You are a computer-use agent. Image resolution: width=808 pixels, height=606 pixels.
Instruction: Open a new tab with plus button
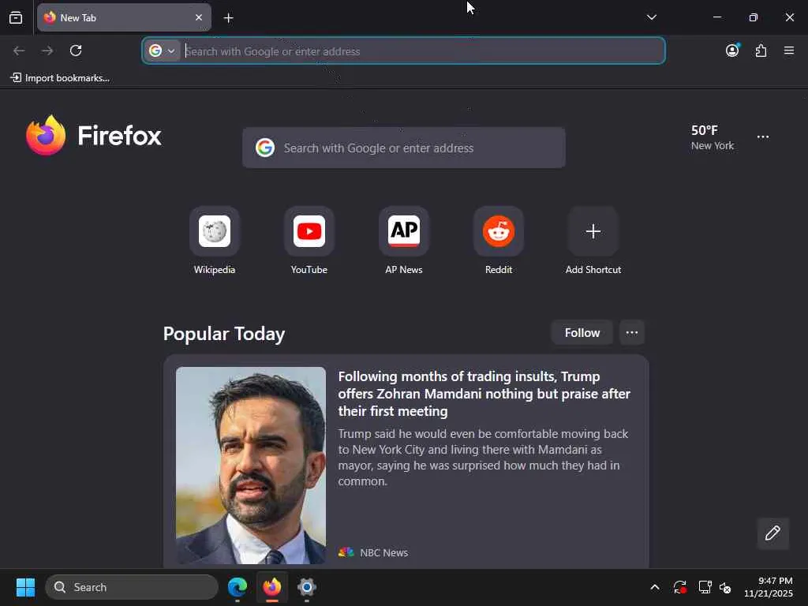coord(228,18)
